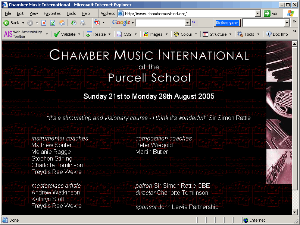Screen dimensions: 300x225
Task: Click the Doc Info icon
Action: [x=268, y=34]
